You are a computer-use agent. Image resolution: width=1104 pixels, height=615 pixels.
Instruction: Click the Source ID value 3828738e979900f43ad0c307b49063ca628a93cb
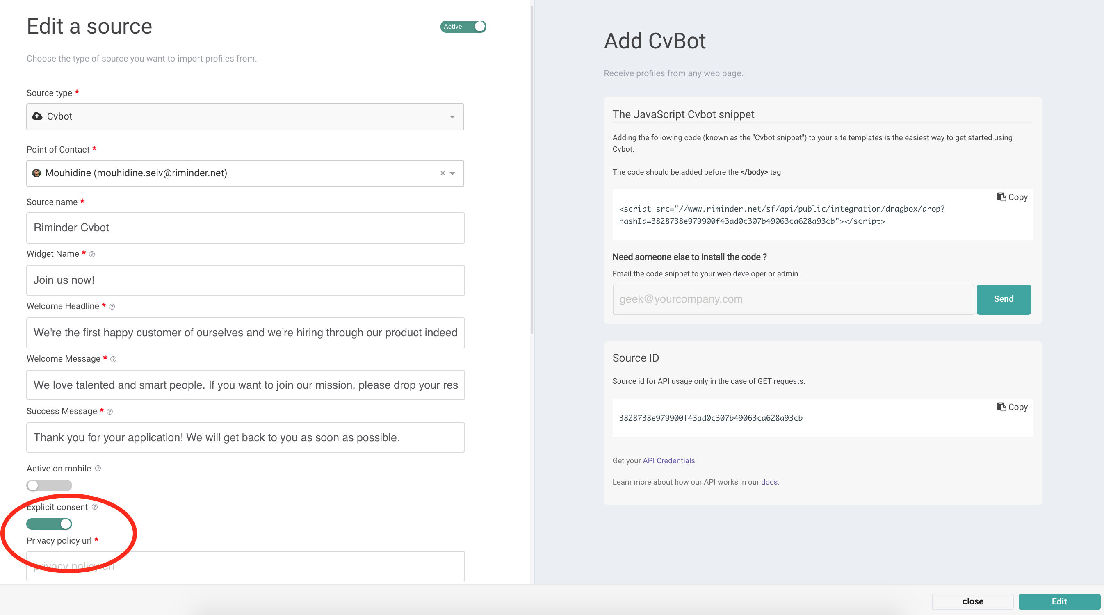click(x=711, y=418)
